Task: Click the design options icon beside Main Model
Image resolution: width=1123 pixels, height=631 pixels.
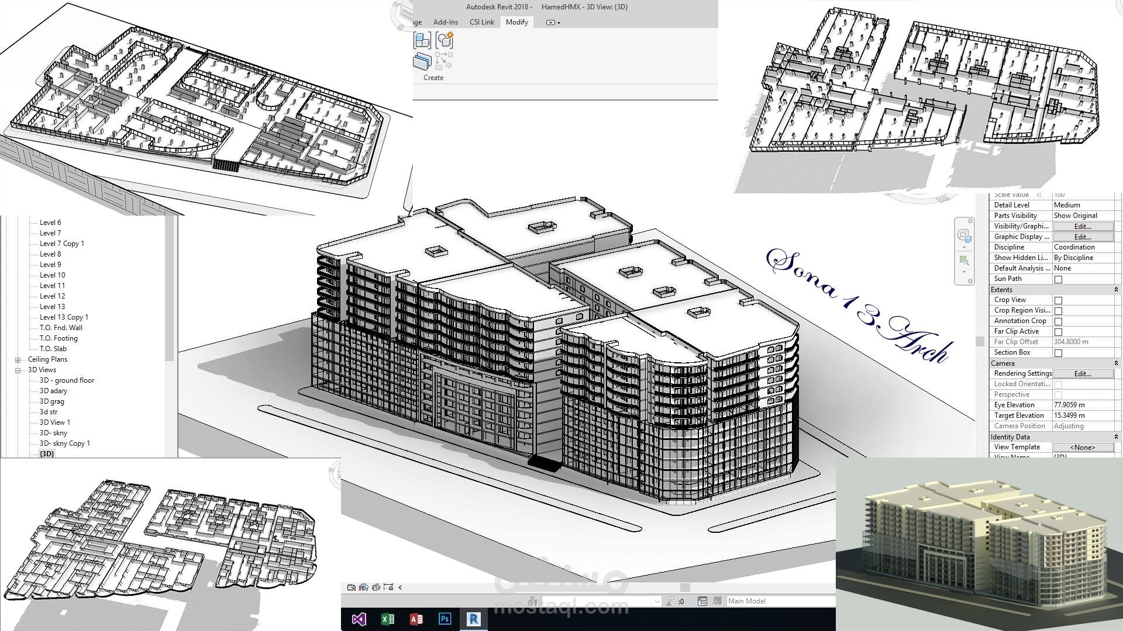Action: coord(702,601)
